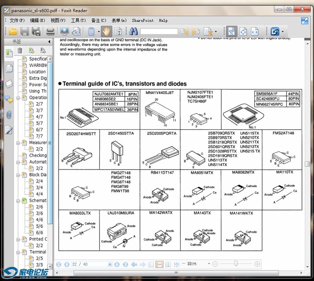Print the PDF using the printer icon
This screenshot has width=314, height=281.
[x=50, y=31]
